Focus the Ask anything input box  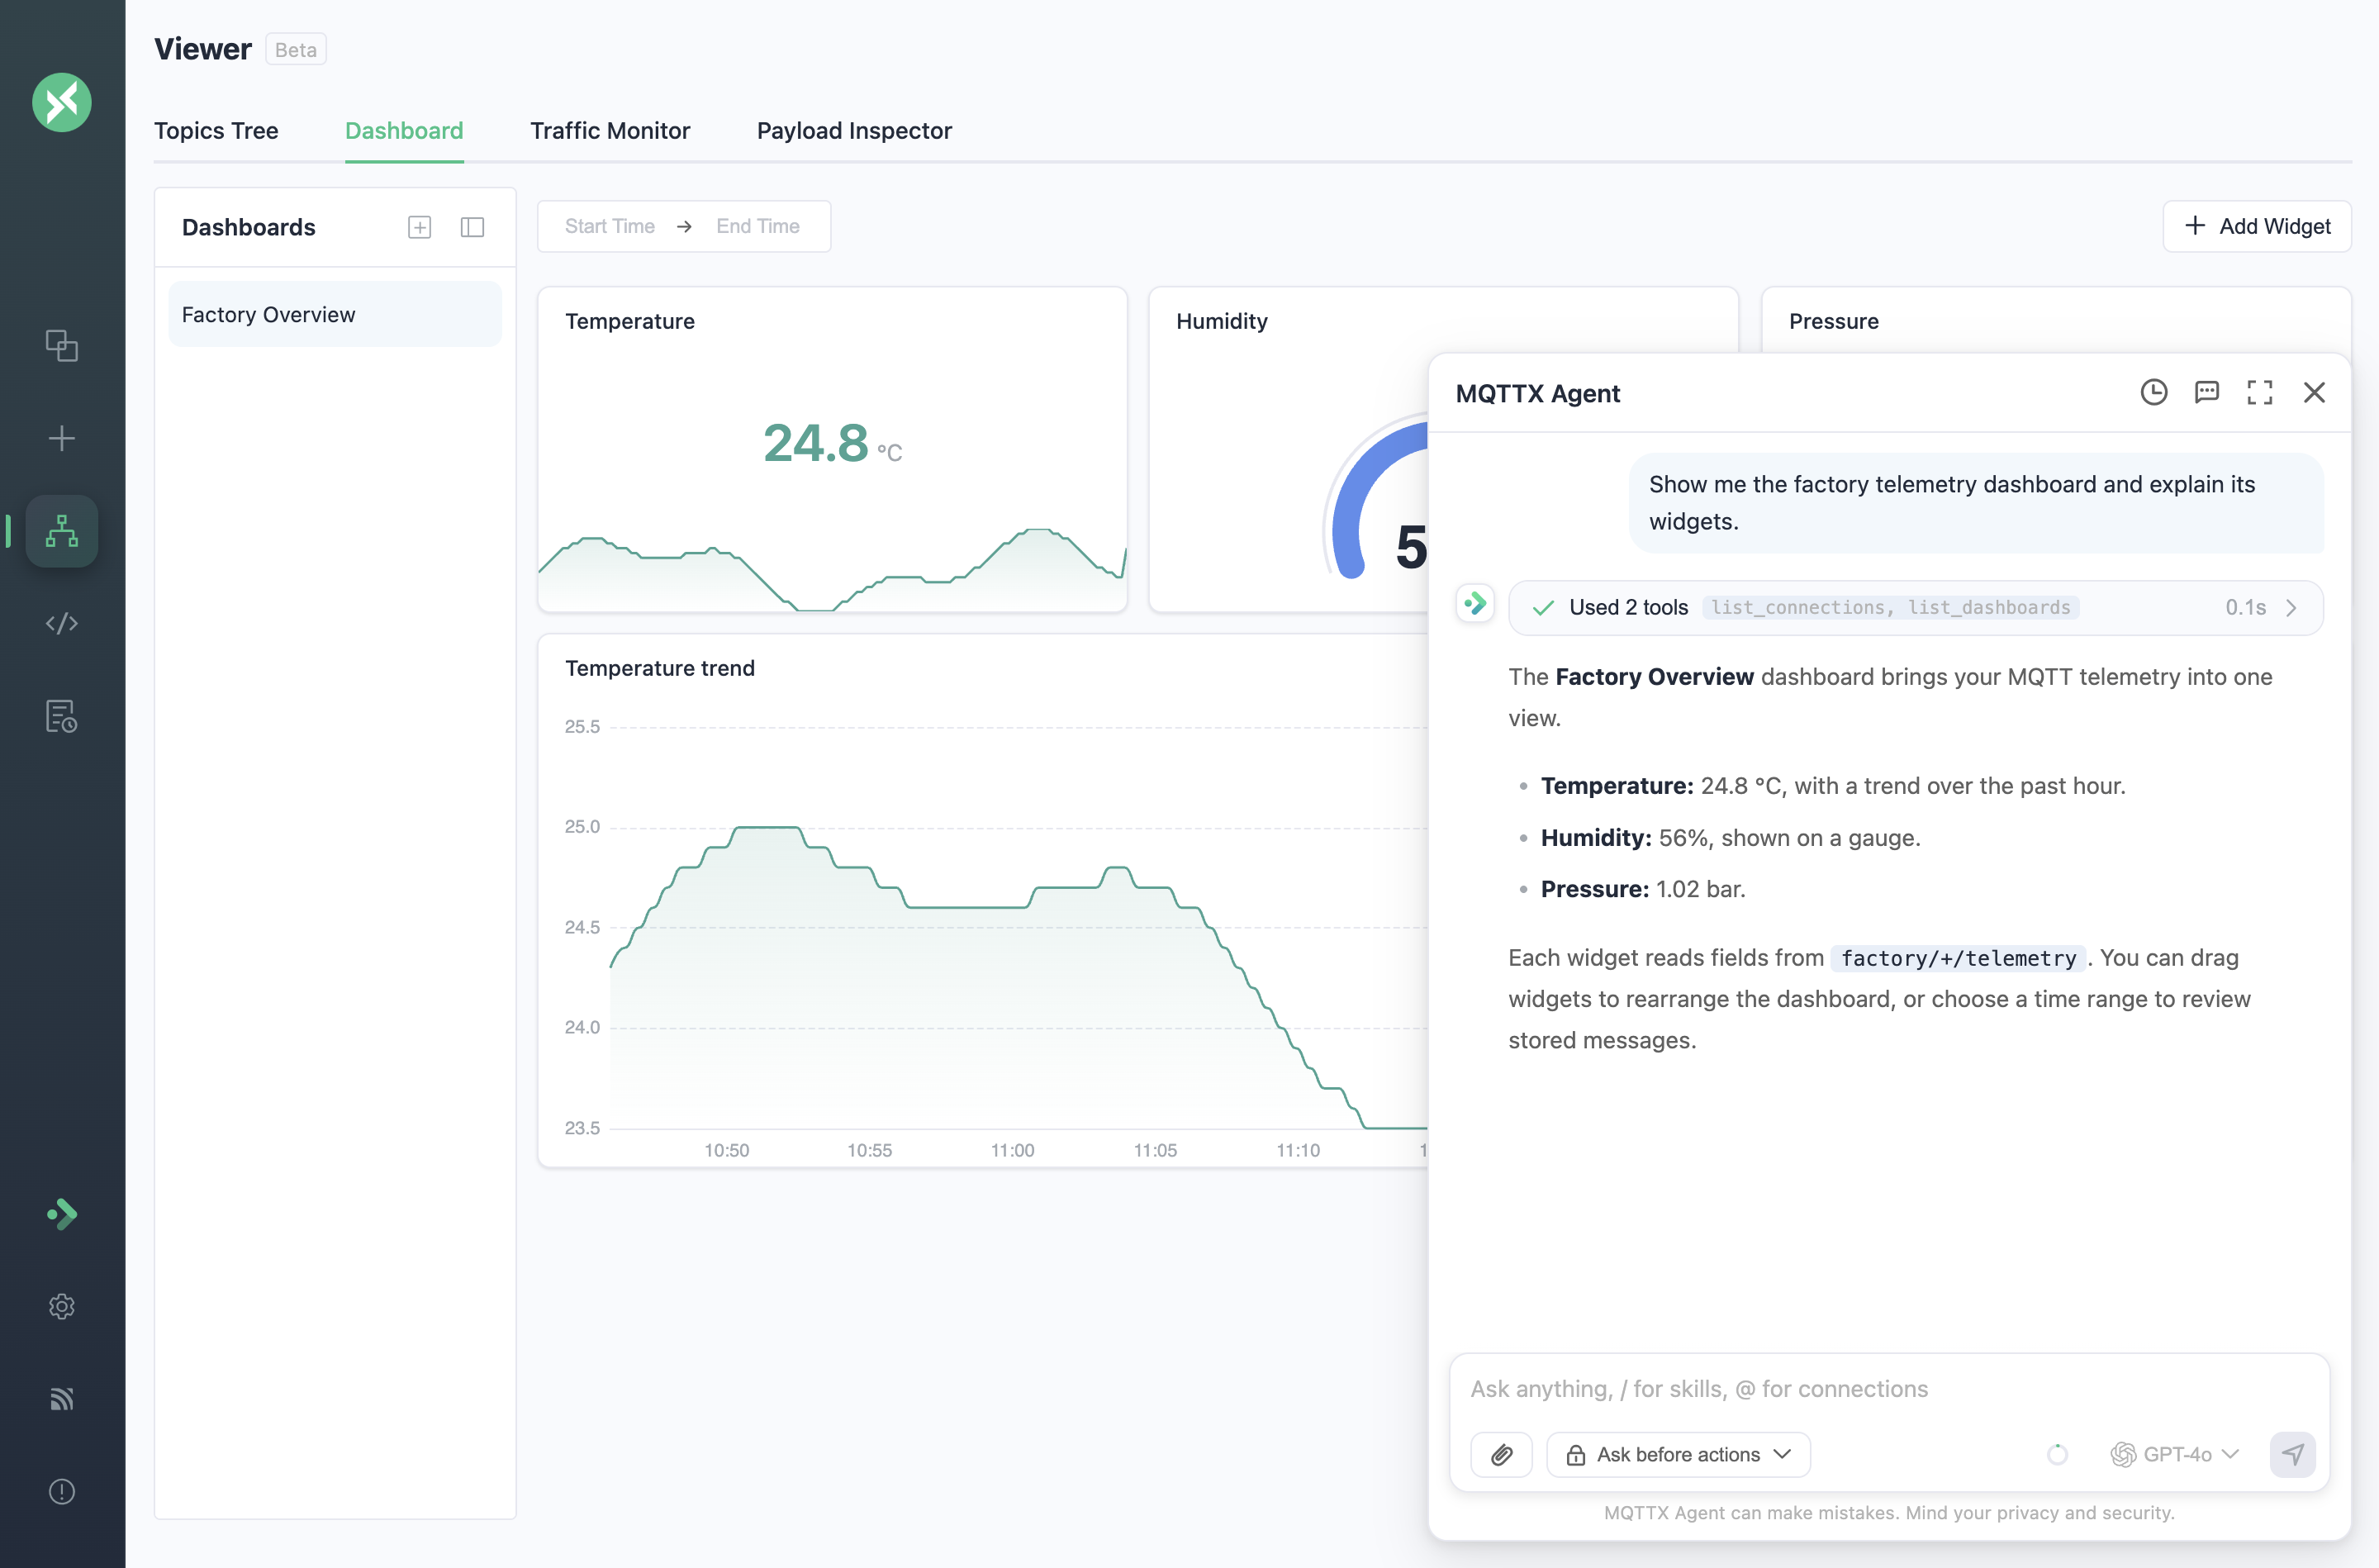pyautogui.click(x=1889, y=1389)
